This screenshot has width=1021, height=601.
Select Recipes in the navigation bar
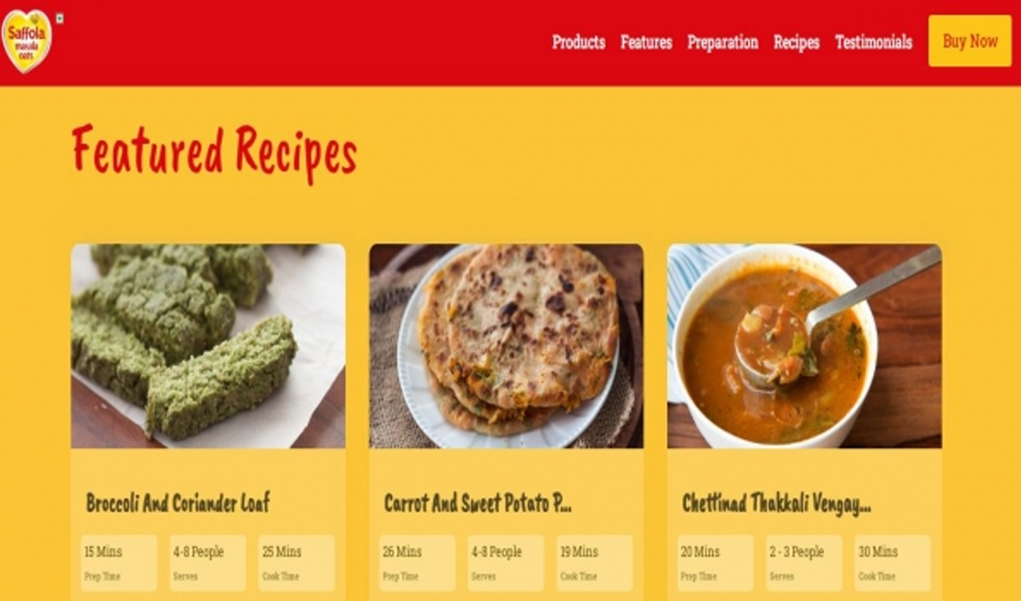click(796, 42)
